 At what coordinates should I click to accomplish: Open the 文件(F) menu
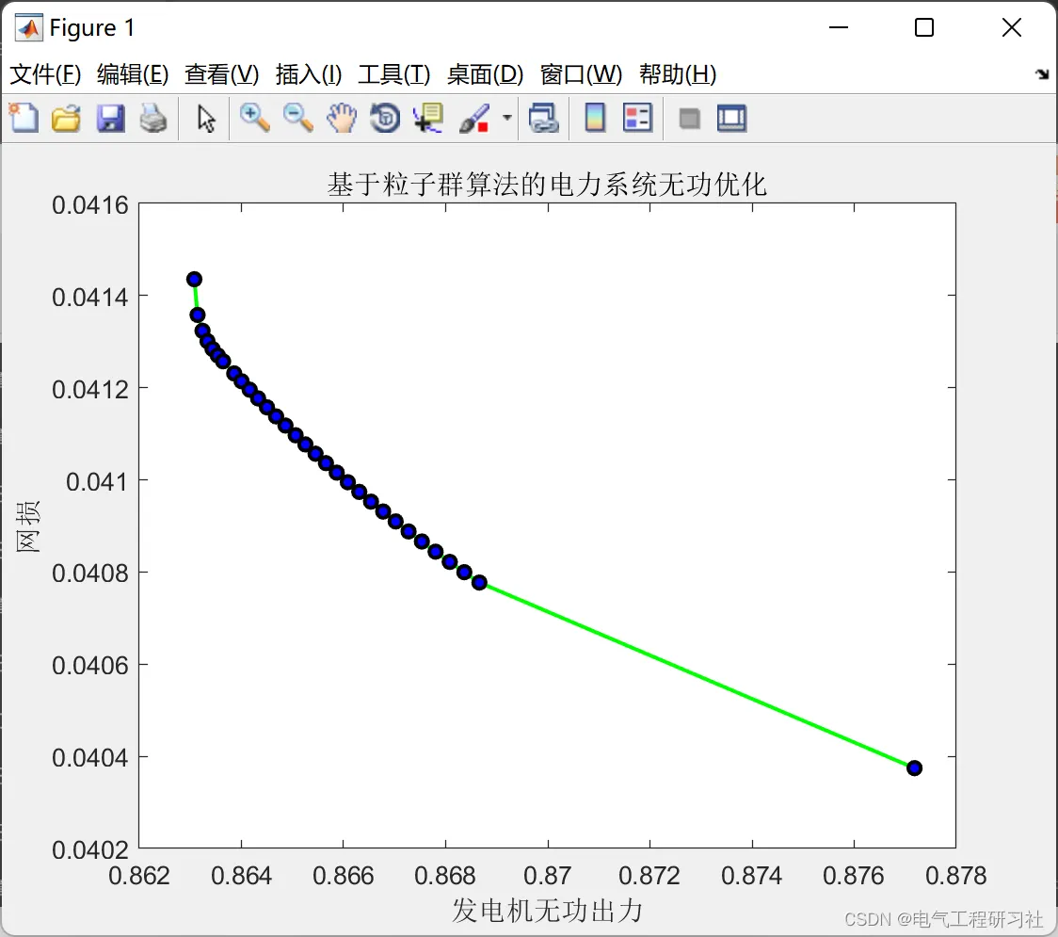[x=45, y=74]
